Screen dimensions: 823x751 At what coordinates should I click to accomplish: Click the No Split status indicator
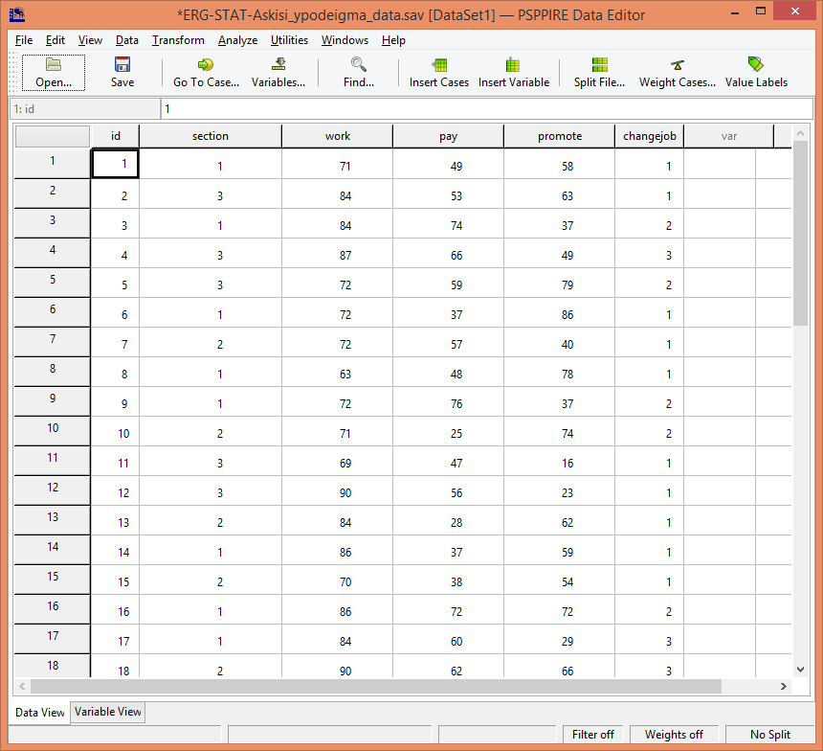(770, 735)
